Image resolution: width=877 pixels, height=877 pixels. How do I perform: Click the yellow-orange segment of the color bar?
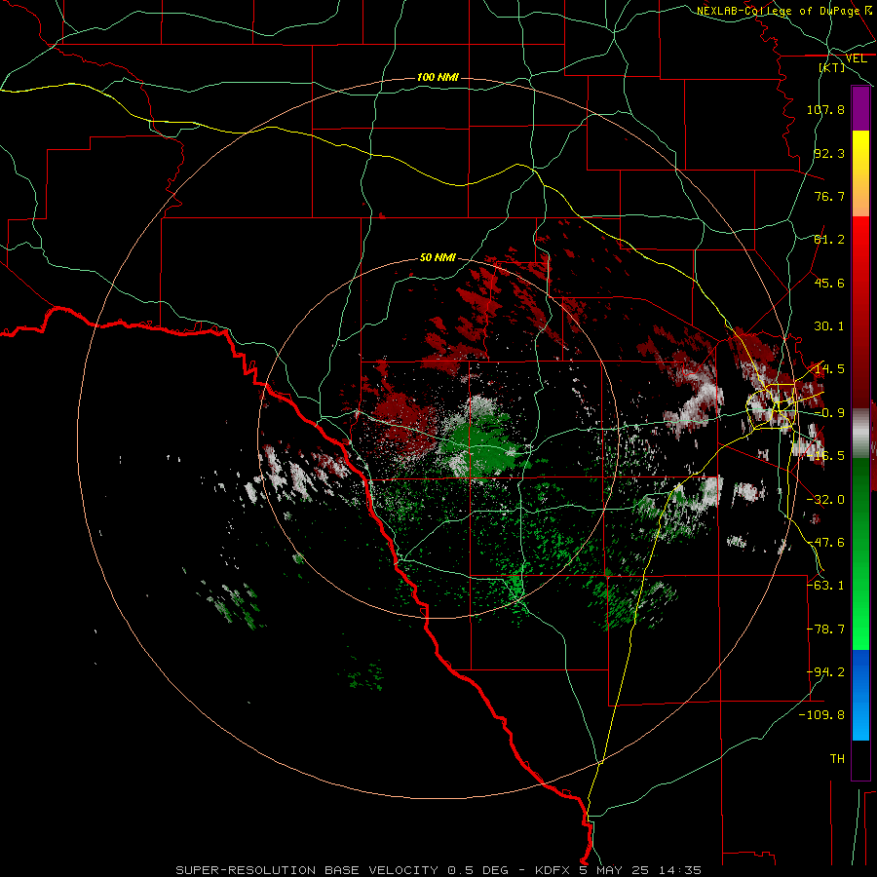(860, 173)
